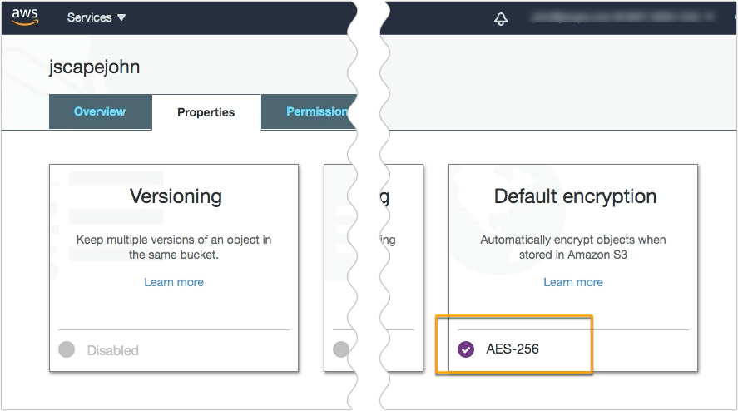Click the purple AES-256 checkmark icon
Screen dimensions: 738x411
[x=466, y=349]
